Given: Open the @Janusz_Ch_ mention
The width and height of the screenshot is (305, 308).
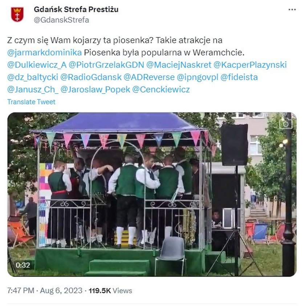Looking at the screenshot, I should (x=33, y=90).
